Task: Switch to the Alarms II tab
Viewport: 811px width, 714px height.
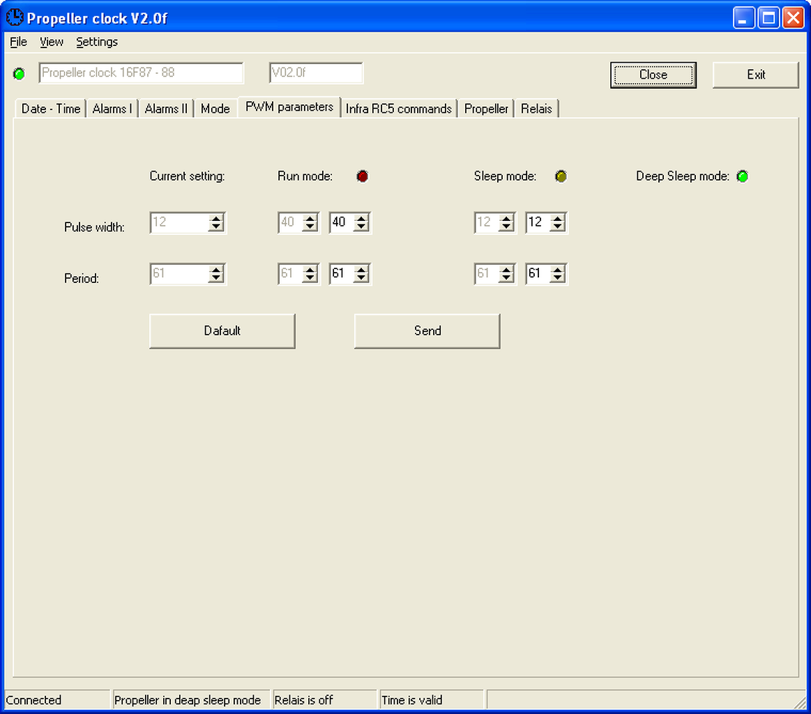Action: (x=166, y=109)
